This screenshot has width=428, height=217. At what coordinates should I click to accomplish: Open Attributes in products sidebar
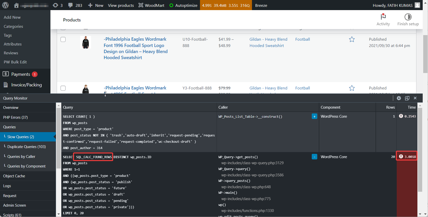pyautogui.click(x=13, y=44)
